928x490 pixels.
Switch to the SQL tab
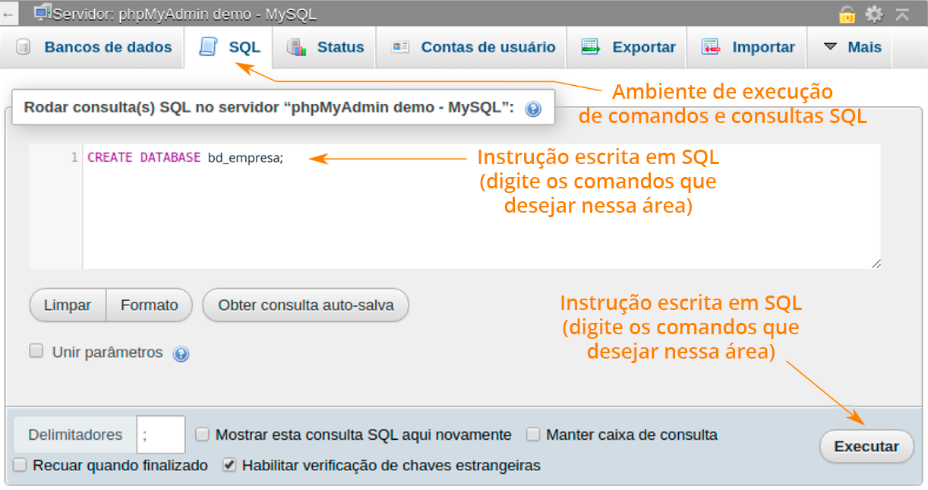[x=229, y=47]
